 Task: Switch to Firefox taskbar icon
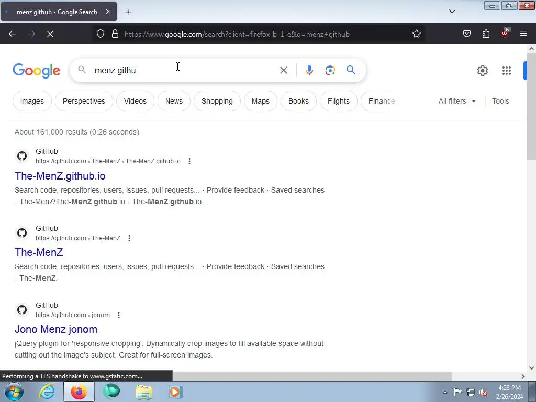coord(79,392)
